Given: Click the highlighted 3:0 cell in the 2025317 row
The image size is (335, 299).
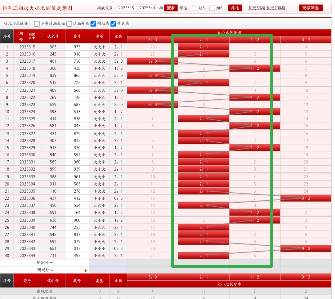Looking at the screenshot, I should click(153, 61).
